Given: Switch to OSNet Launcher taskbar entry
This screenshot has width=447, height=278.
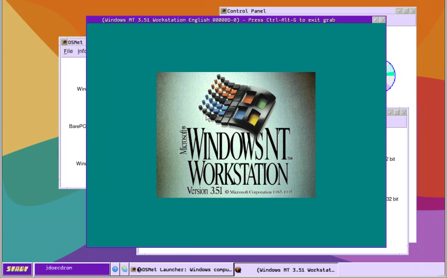Looking at the screenshot, I should [182, 270].
